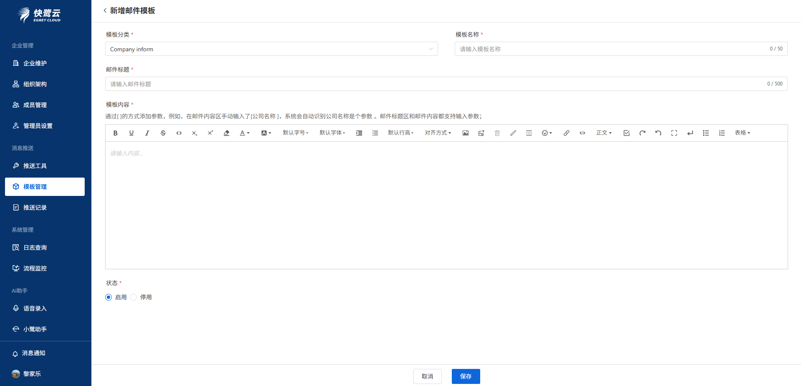801x386 pixels.
Task: Select the 启用 status radio button
Action: pyautogui.click(x=109, y=297)
